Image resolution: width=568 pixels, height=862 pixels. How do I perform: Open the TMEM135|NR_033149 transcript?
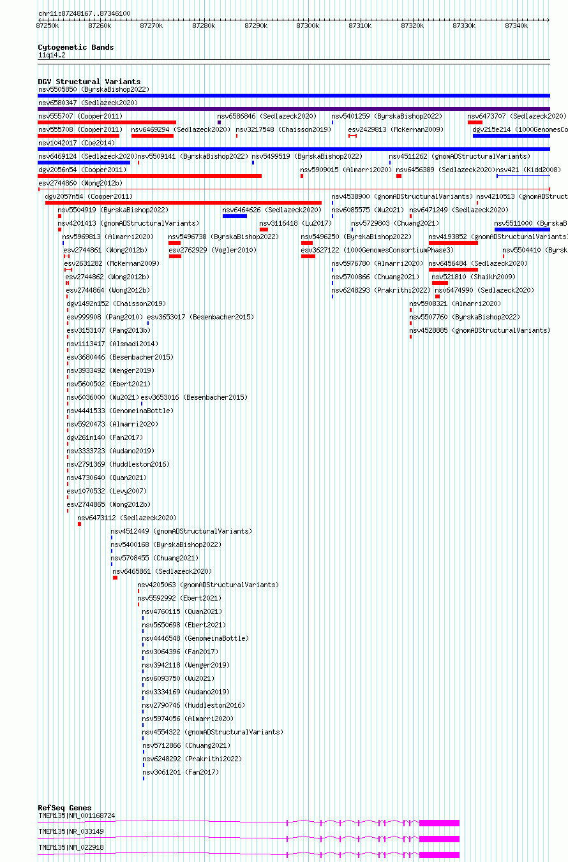pos(249,838)
